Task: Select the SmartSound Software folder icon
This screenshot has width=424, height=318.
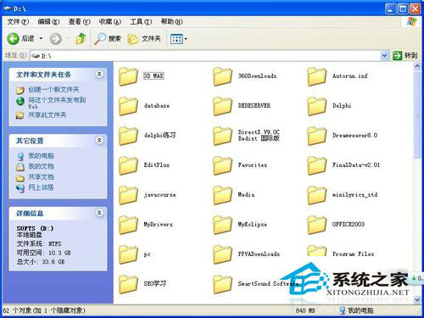Action: [x=222, y=284]
